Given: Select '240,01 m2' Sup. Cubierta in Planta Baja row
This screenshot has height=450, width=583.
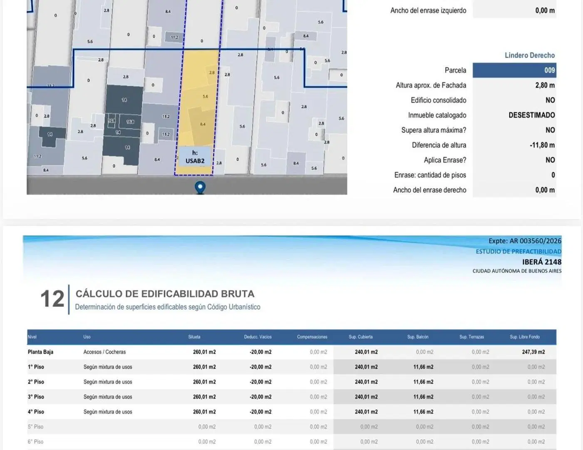Looking at the screenshot, I should (x=366, y=352).
